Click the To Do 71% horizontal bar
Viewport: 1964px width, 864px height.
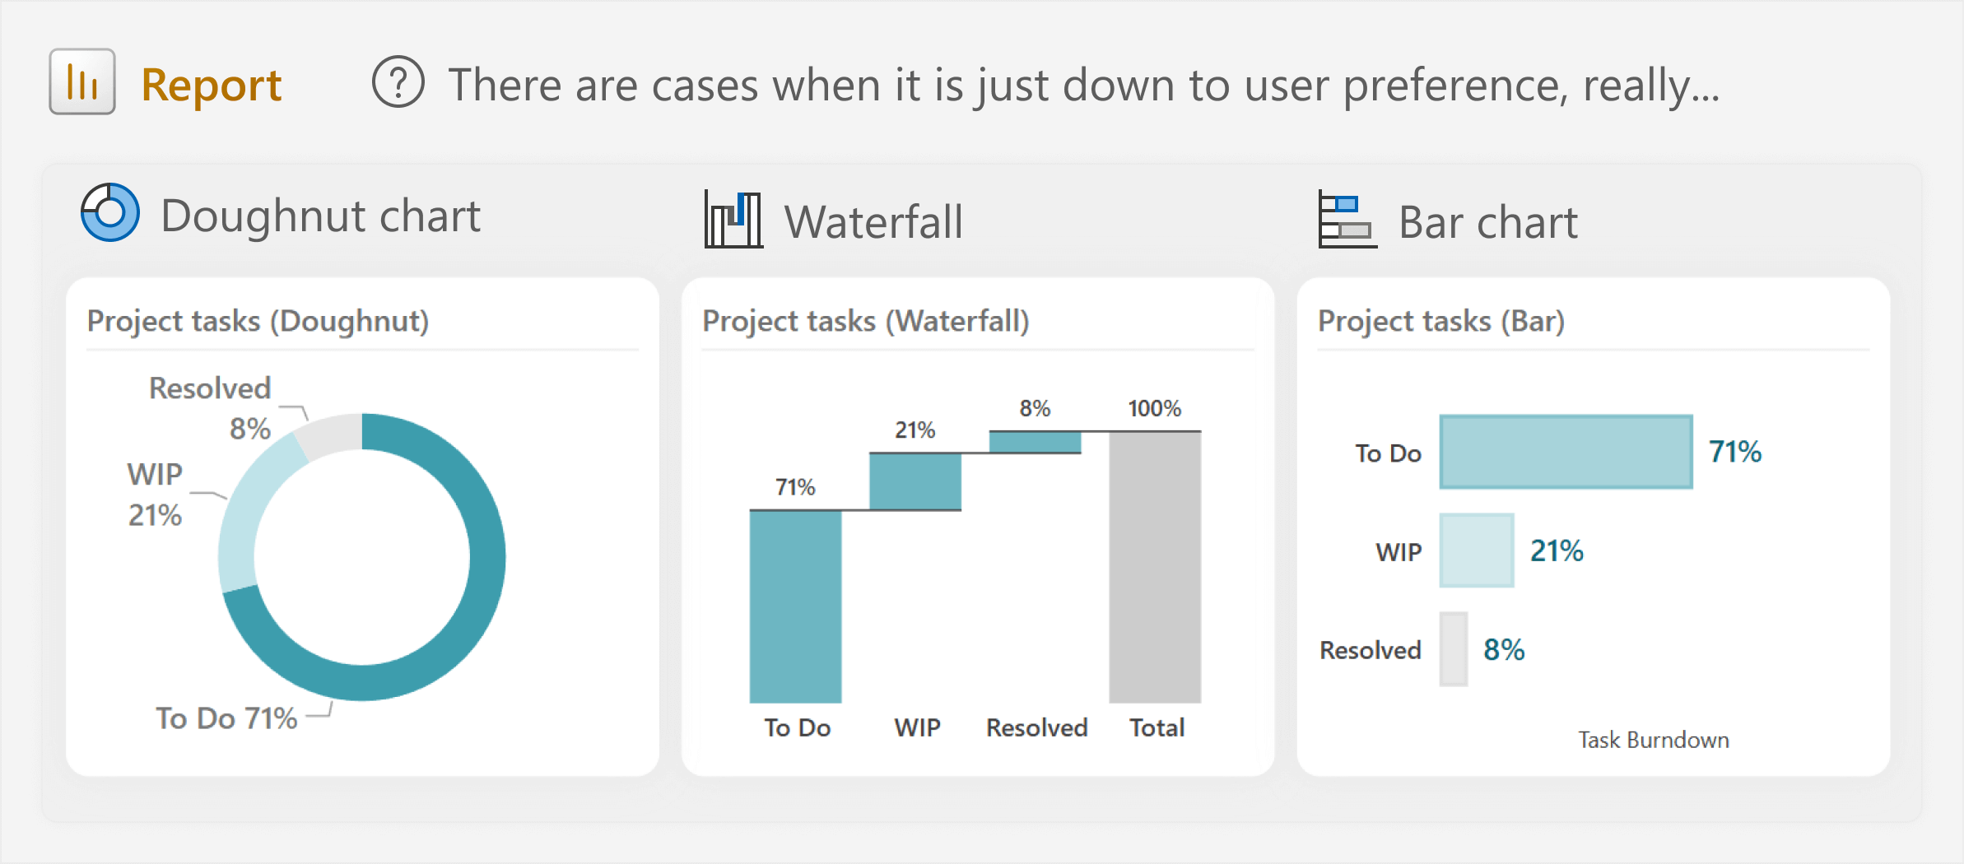1566,452
